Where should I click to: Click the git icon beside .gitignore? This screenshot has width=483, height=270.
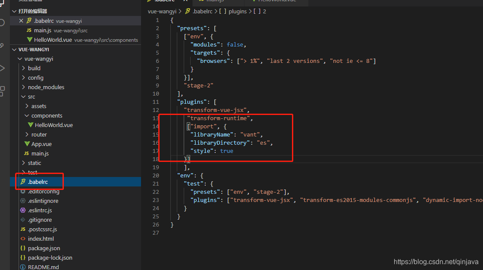click(x=23, y=220)
